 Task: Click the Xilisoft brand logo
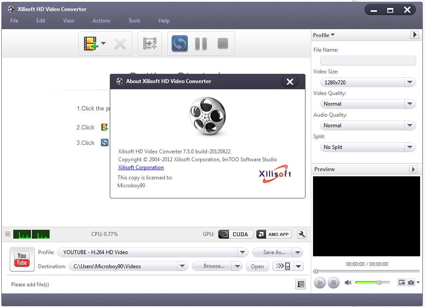tap(275, 174)
